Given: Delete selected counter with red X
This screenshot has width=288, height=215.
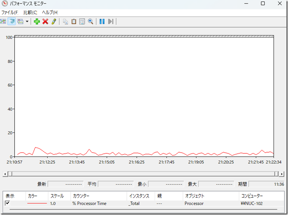Looking at the screenshot, I should [x=45, y=21].
